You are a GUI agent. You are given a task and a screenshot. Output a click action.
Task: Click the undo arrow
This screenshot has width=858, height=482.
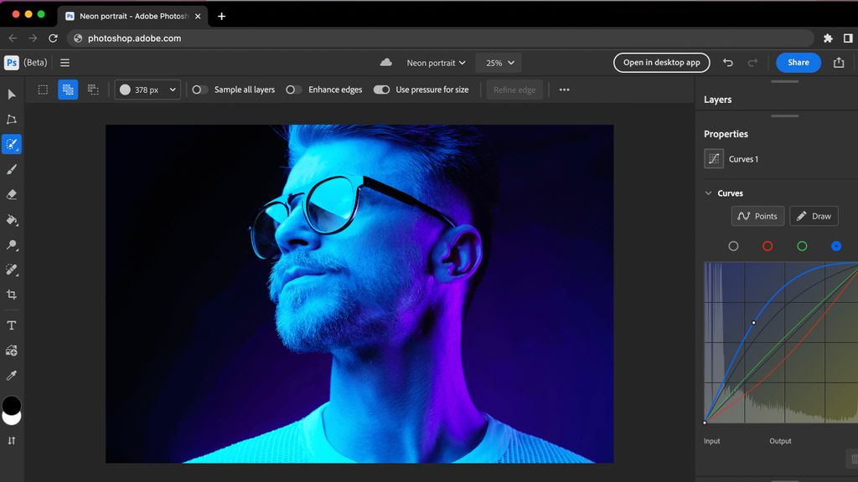(x=727, y=62)
